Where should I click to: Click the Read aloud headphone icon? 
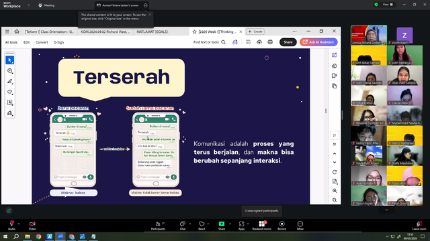click(235, 42)
